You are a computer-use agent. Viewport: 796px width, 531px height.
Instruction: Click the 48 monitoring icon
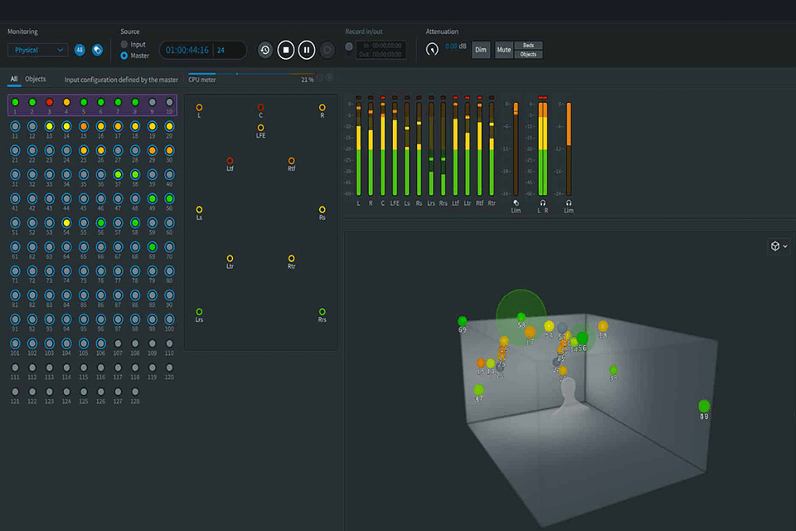(79, 50)
